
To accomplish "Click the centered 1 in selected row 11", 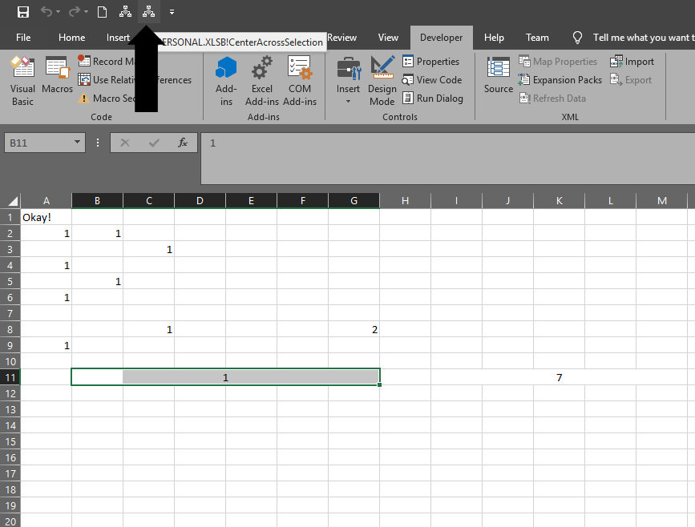I will coord(225,377).
